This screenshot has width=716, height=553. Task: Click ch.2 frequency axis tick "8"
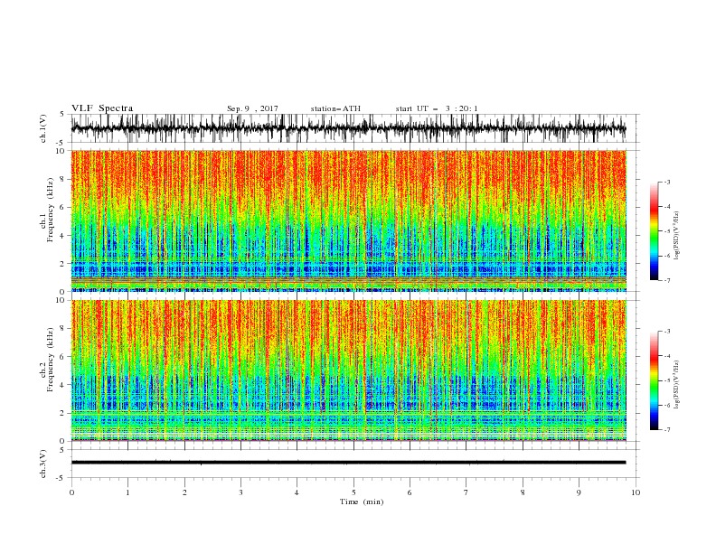(x=63, y=329)
